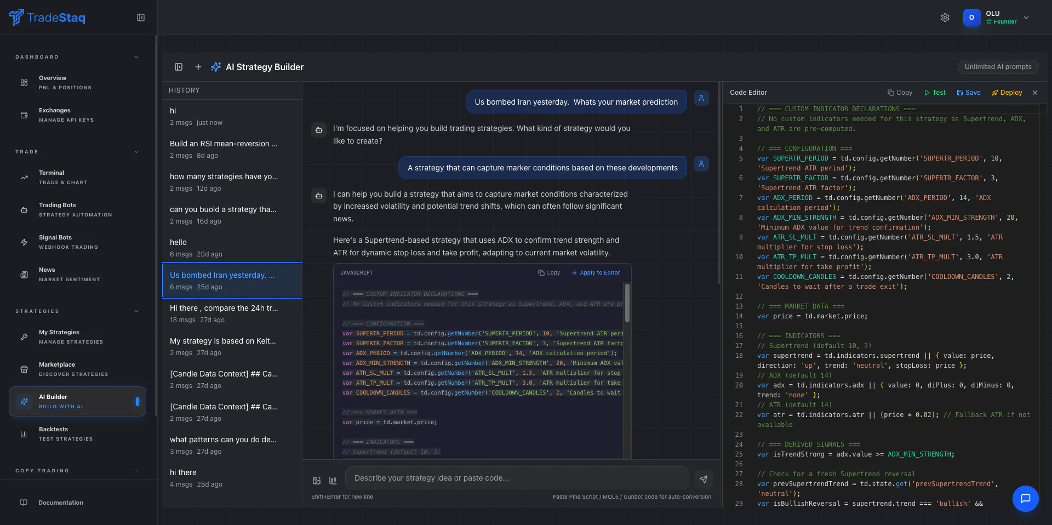Click the bot avatar beside first reply
This screenshot has width=1052, height=525.
[x=319, y=130]
